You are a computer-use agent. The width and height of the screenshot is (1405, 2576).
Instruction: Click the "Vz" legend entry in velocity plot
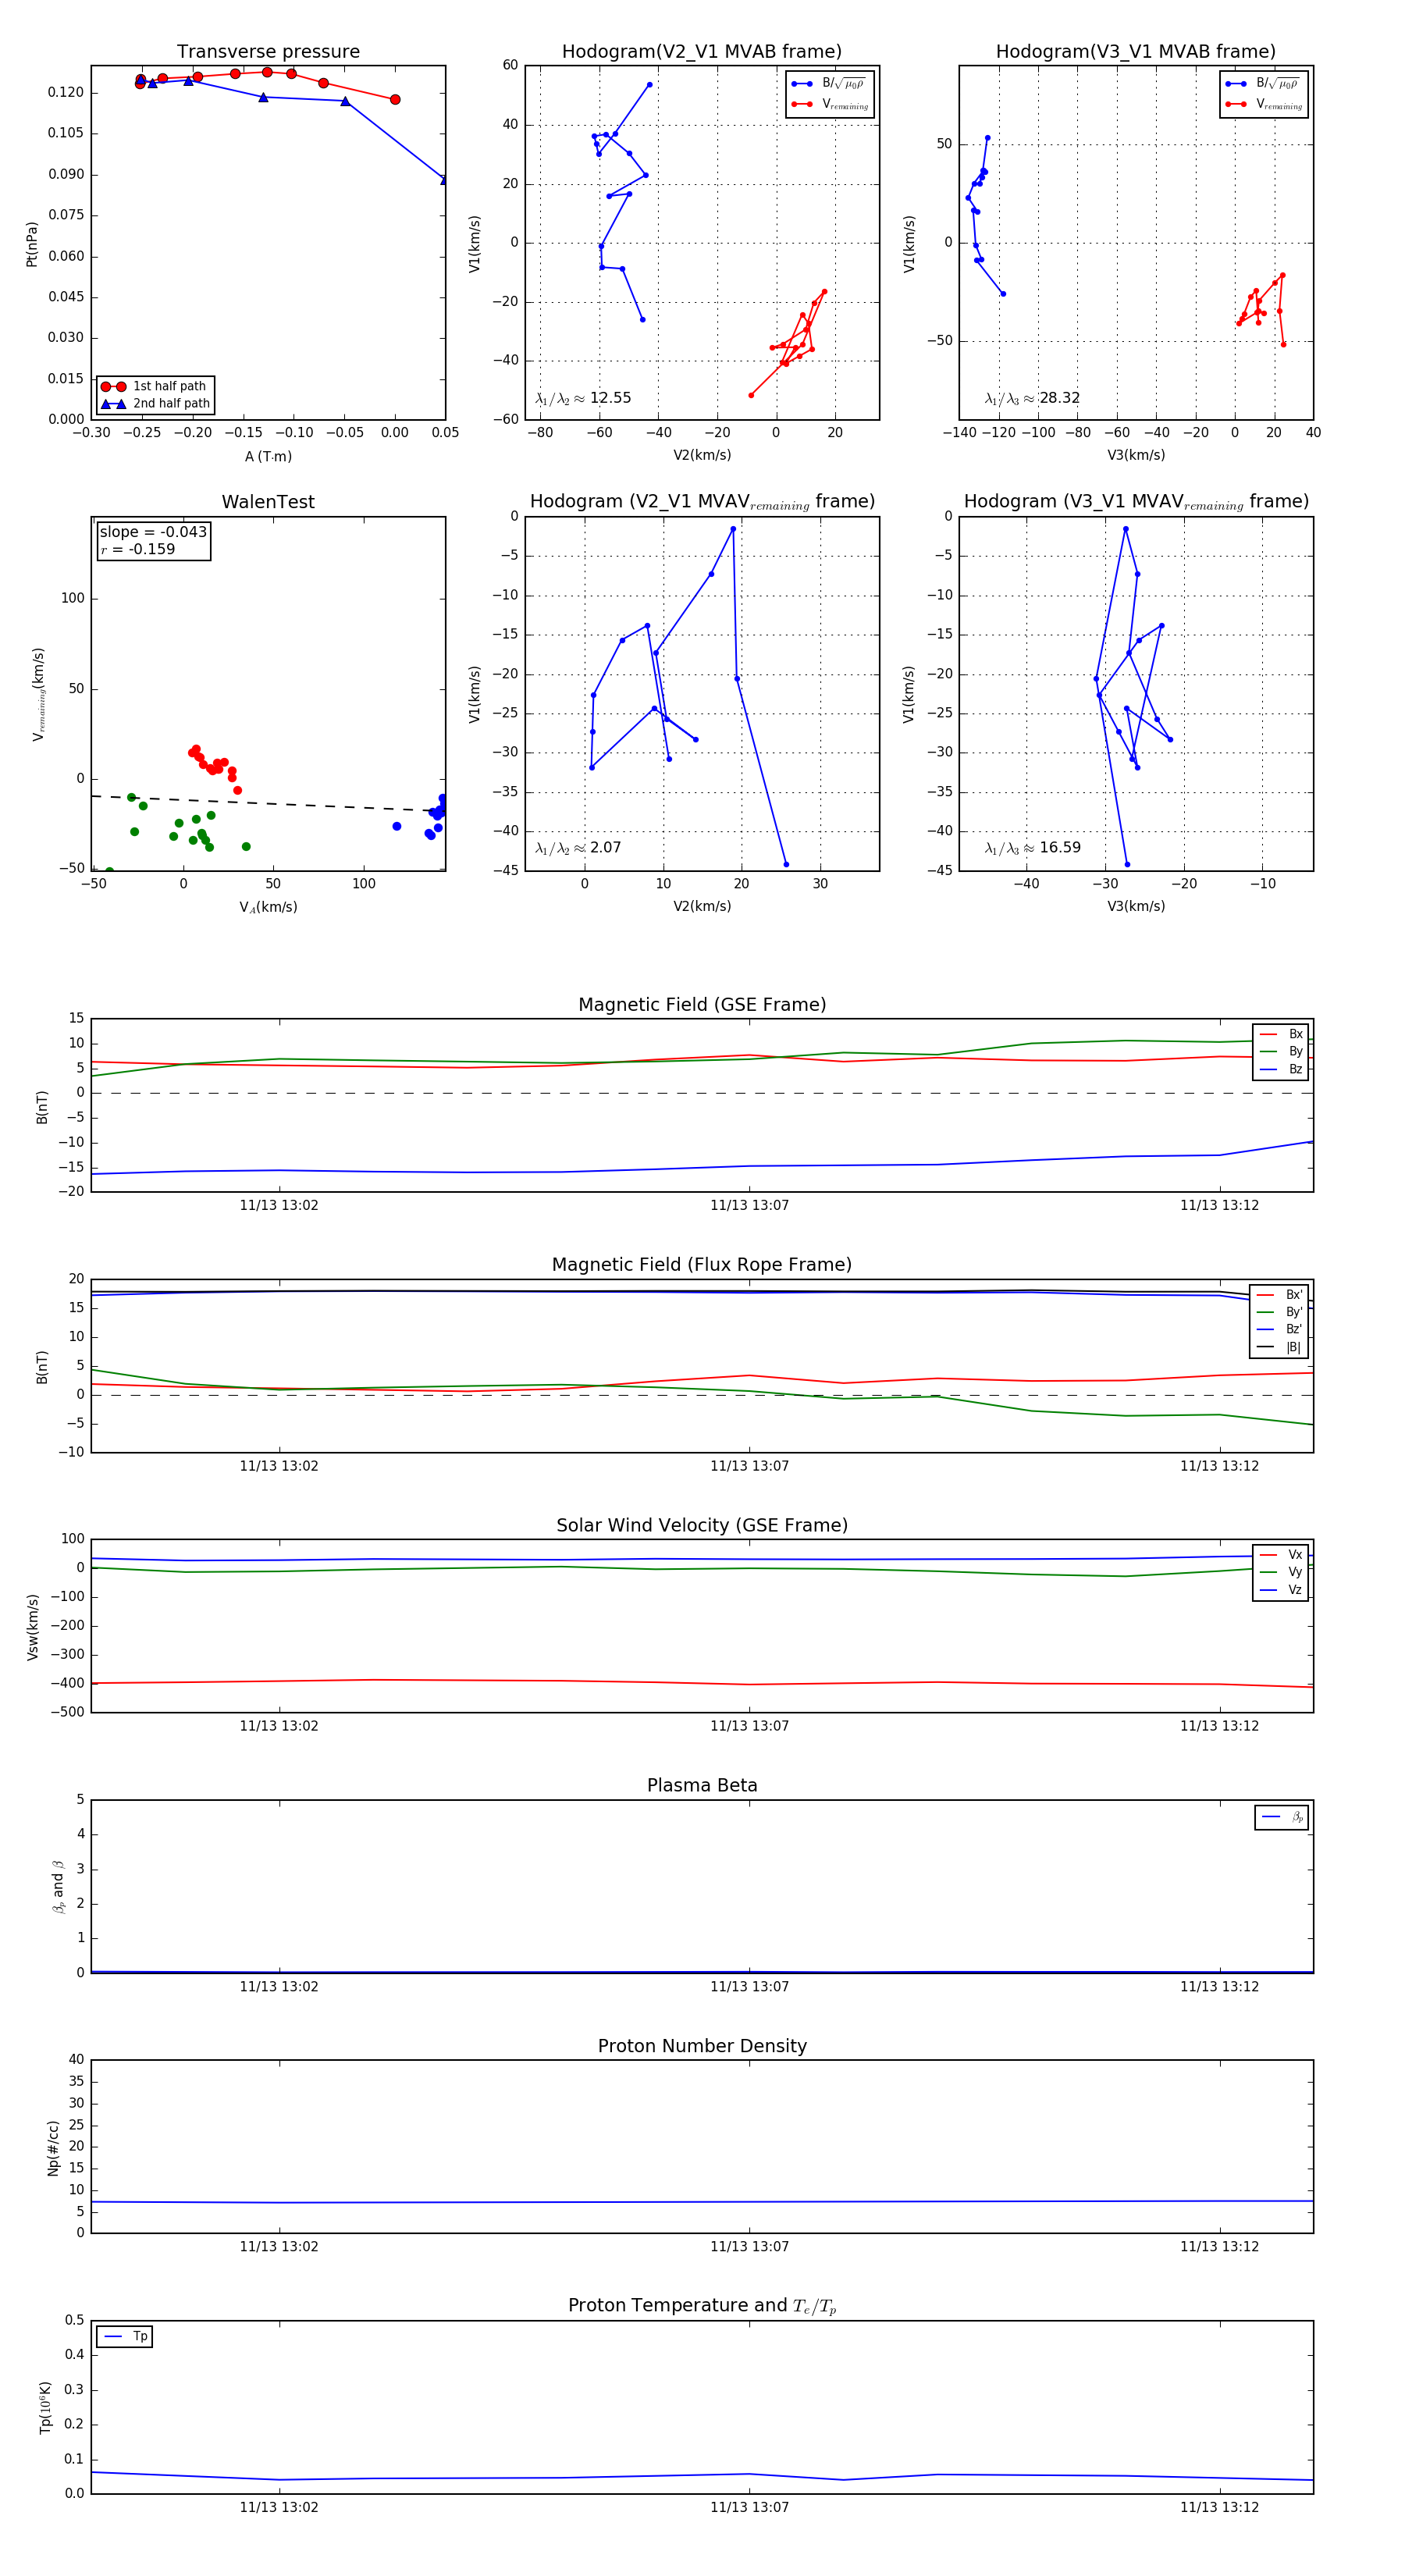(1281, 1590)
